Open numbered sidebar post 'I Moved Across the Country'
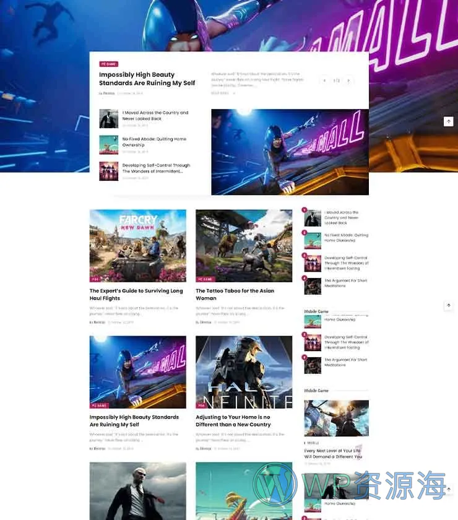This screenshot has height=520, width=458. [341, 217]
